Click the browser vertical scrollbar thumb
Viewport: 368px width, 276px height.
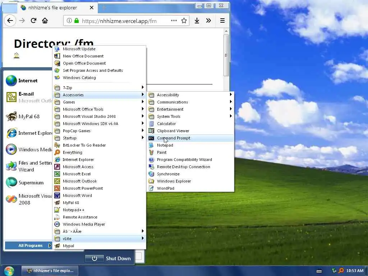(x=226, y=55)
